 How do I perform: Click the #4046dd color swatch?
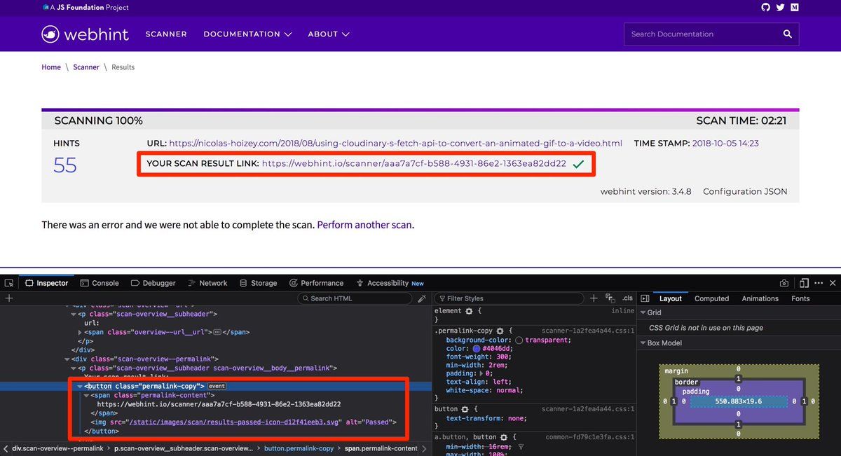click(x=477, y=348)
